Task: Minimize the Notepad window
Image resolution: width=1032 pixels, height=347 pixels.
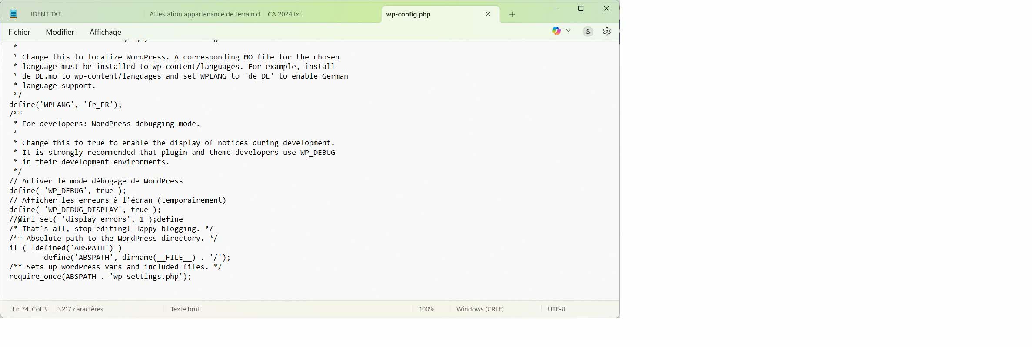Action: tap(555, 8)
